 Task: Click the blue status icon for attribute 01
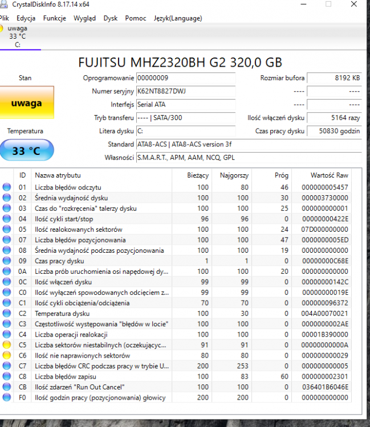7,187
